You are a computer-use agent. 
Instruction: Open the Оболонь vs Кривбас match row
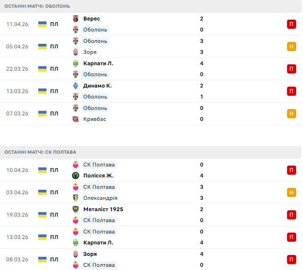click(150, 114)
